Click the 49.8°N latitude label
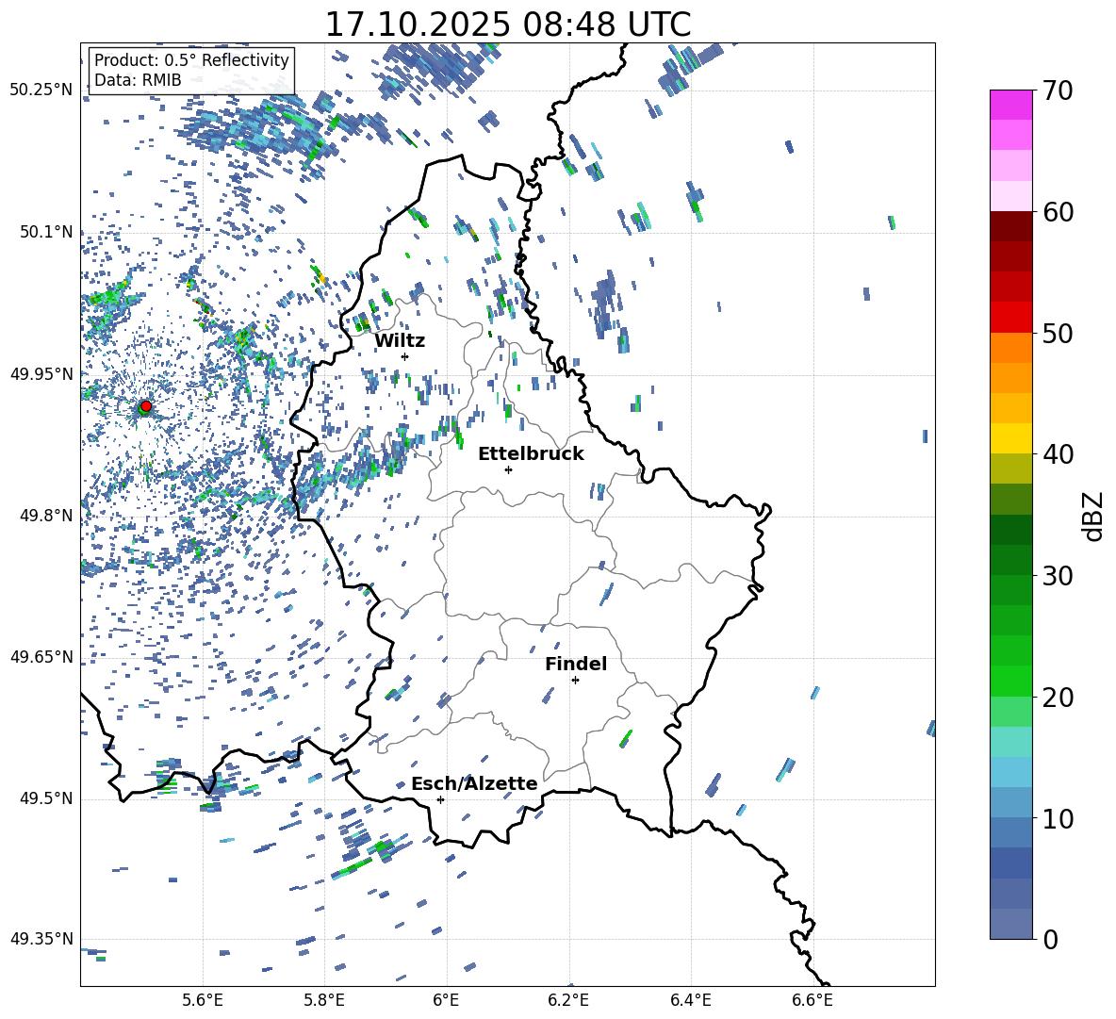1116x1019 pixels. click(x=45, y=516)
